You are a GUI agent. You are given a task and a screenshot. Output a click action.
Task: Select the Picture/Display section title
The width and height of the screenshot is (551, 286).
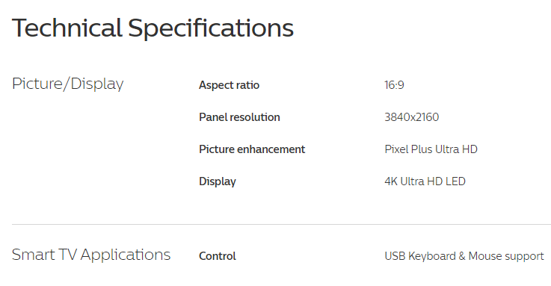68,84
